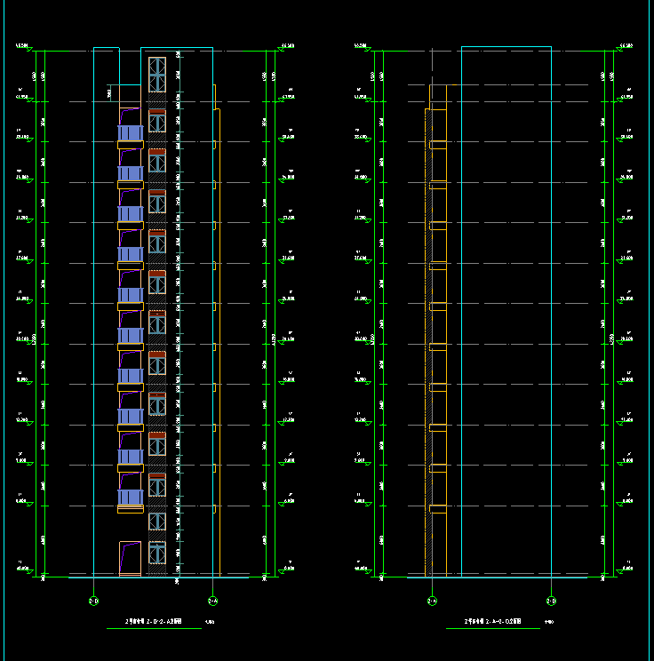Select the topmost window in the left elevation

click(157, 75)
